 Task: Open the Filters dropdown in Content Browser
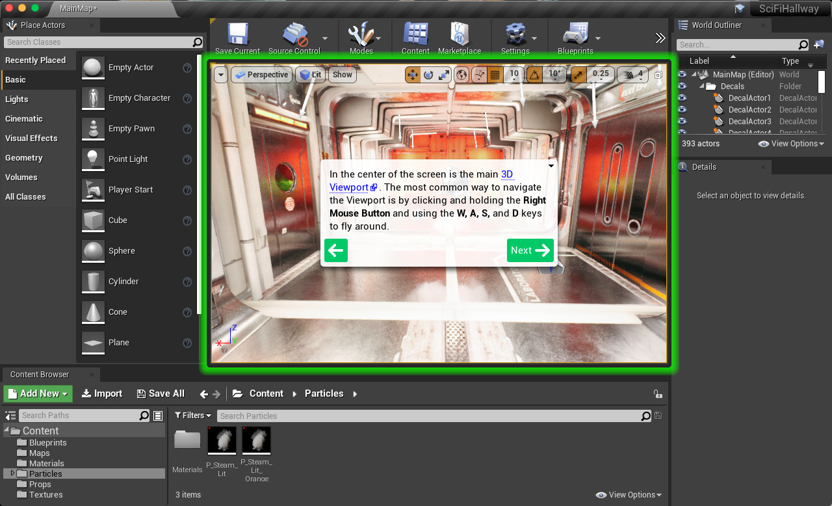click(193, 416)
